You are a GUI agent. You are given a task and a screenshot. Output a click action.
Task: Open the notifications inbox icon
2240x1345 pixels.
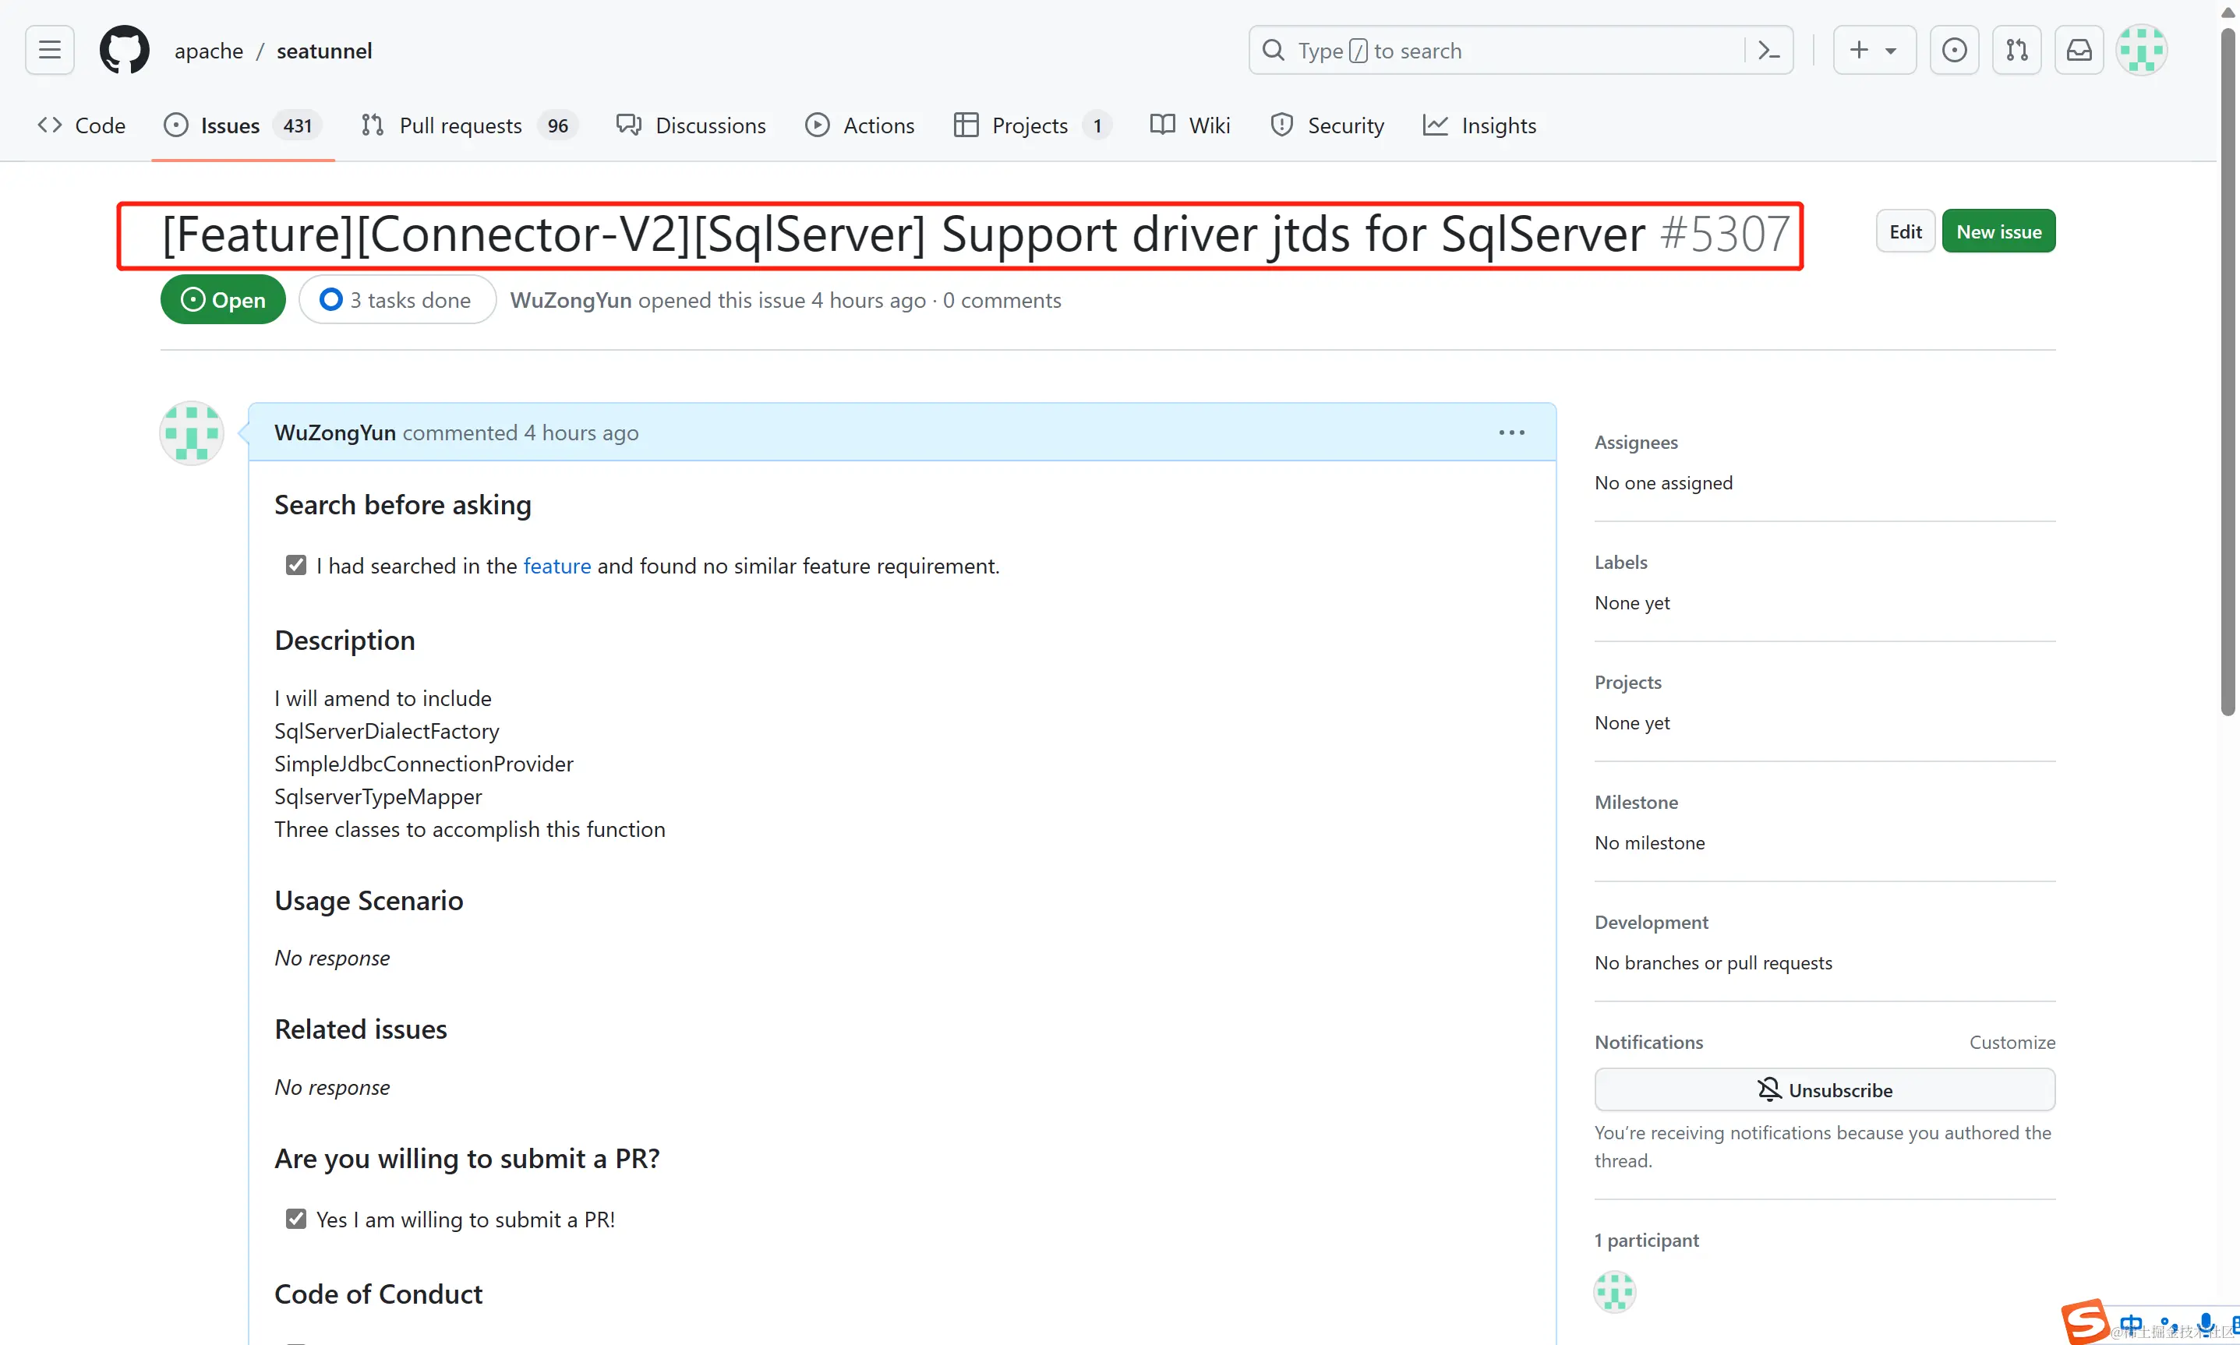(x=2079, y=50)
